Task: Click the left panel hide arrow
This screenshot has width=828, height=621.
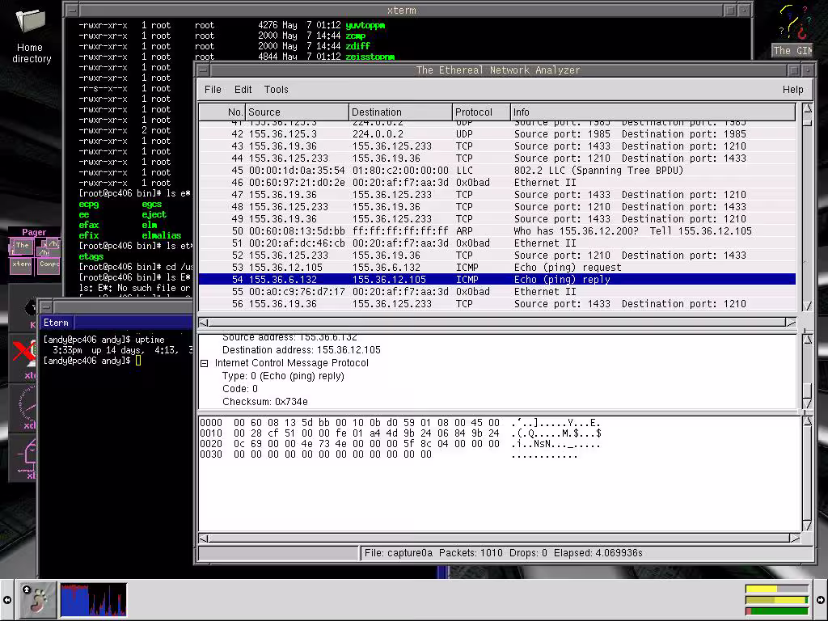Action: (x=7, y=600)
